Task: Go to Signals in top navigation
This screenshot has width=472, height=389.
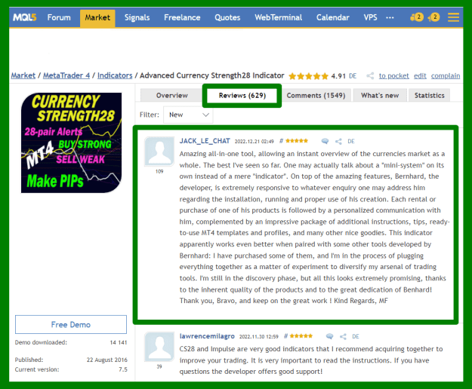Action: click(137, 17)
